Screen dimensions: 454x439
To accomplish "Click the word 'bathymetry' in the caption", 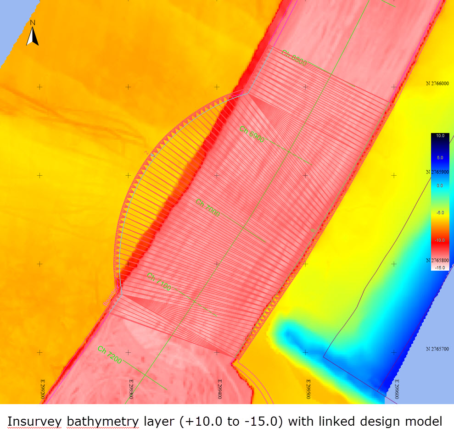I will tap(103, 422).
